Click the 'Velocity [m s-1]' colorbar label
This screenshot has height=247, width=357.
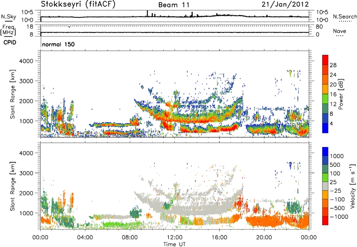[353, 186]
